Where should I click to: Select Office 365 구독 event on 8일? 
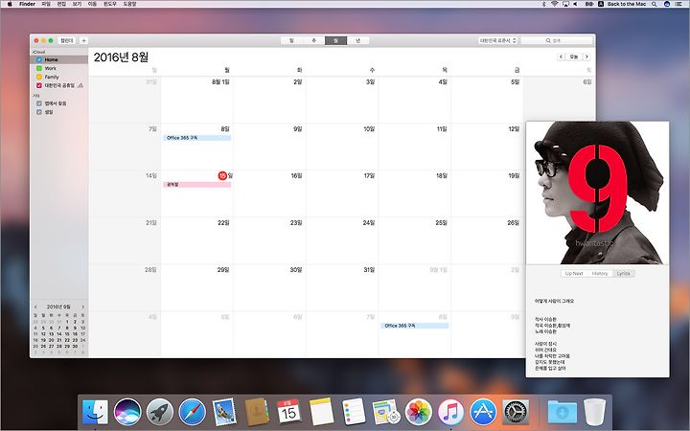click(197, 138)
